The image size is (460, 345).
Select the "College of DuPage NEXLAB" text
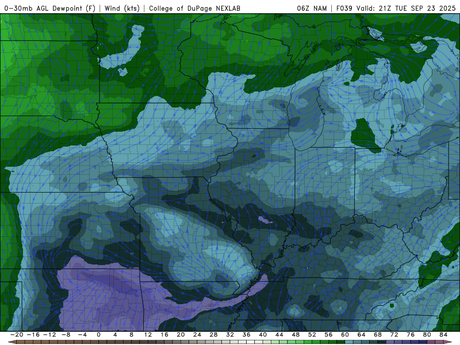194,8
